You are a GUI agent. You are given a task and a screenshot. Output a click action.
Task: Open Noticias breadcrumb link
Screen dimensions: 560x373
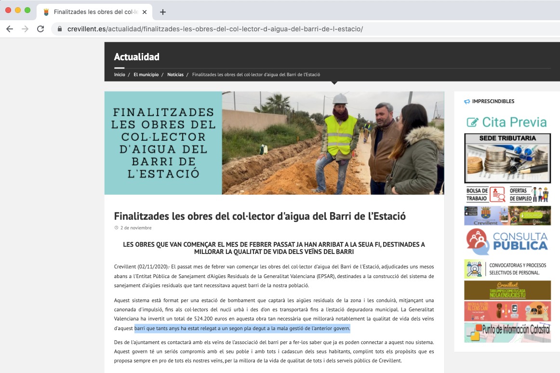point(175,75)
